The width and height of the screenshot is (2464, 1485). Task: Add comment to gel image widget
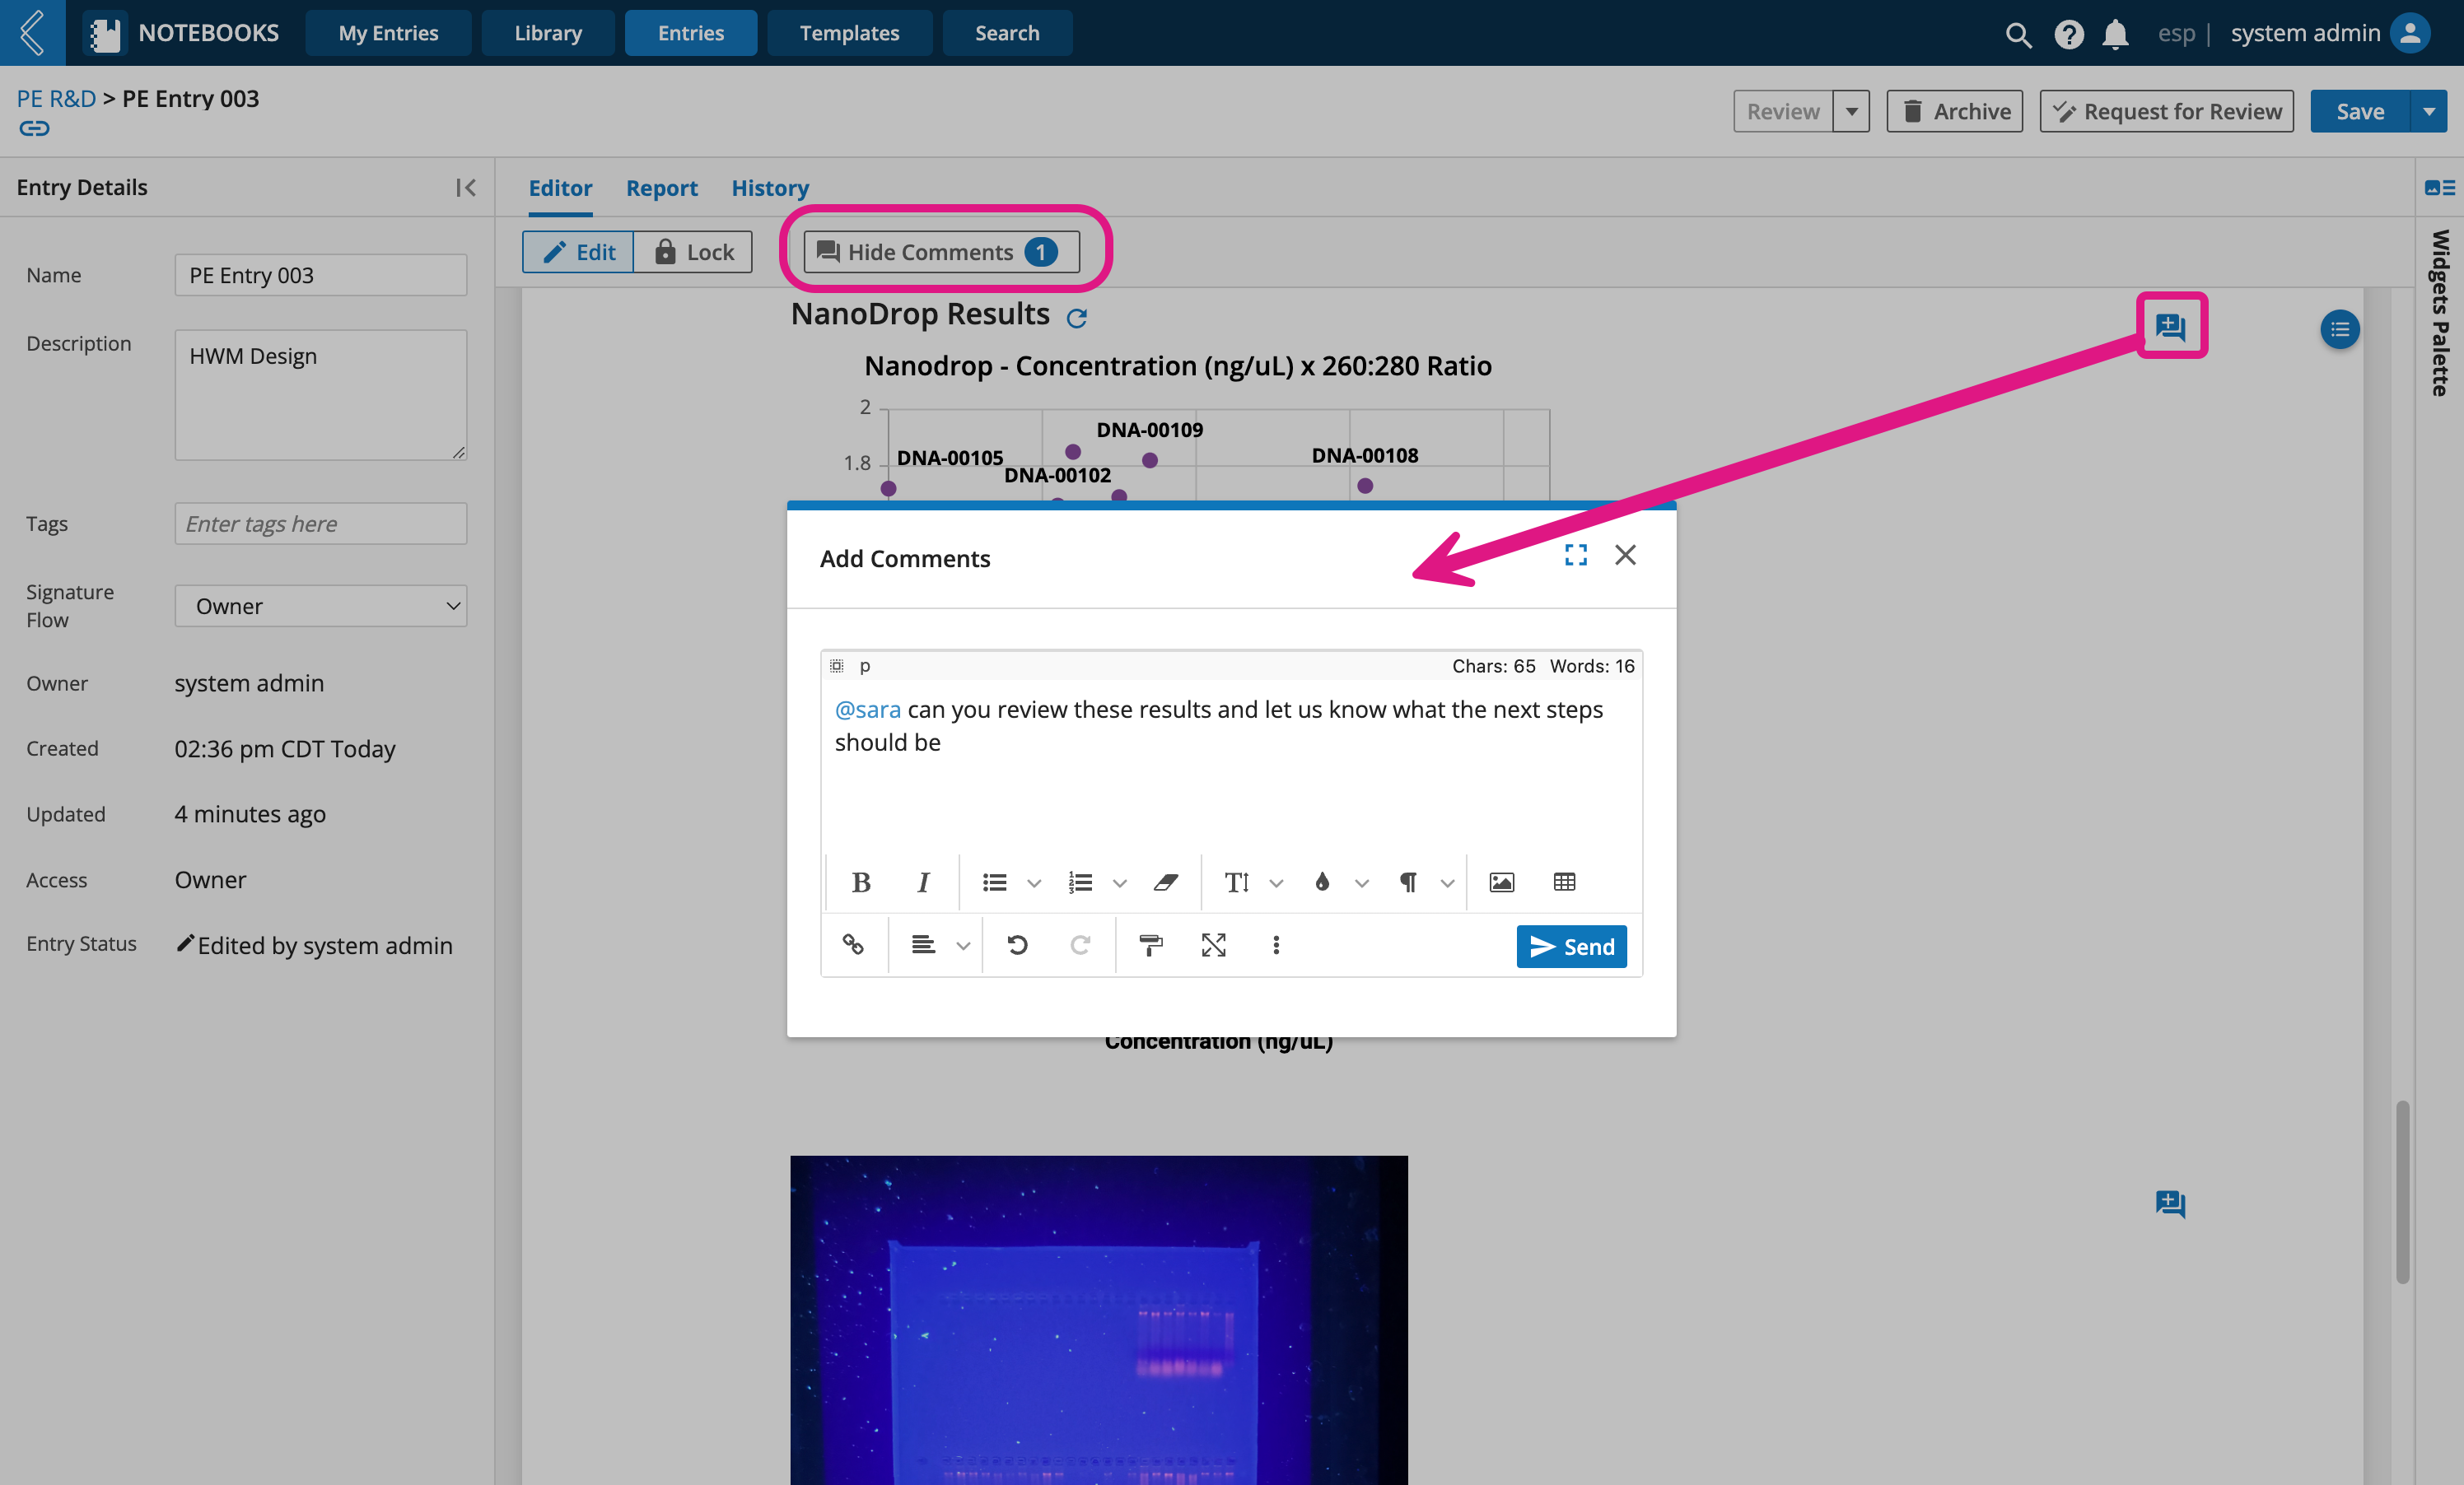(x=2170, y=1204)
